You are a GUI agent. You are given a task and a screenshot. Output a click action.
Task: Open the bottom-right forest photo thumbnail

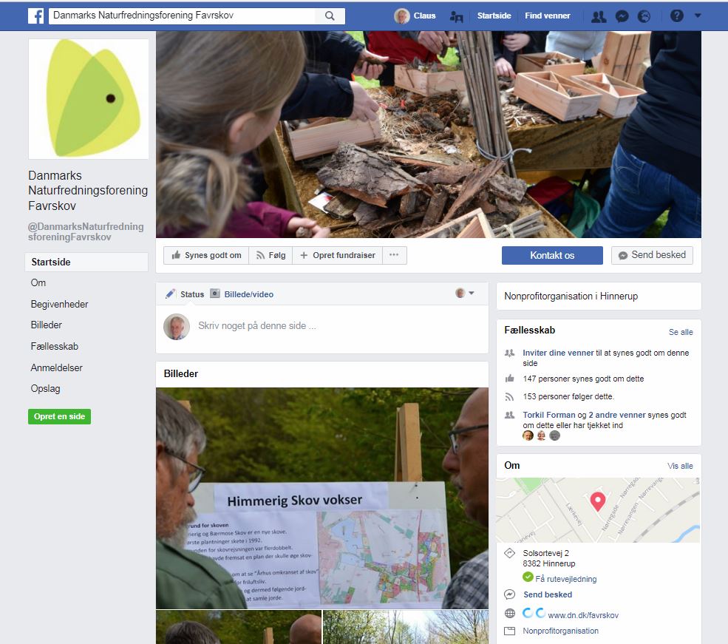tap(406, 627)
